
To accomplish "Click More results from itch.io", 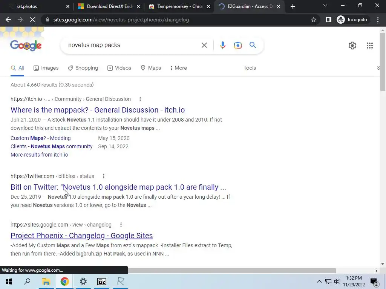I will pos(39,155).
